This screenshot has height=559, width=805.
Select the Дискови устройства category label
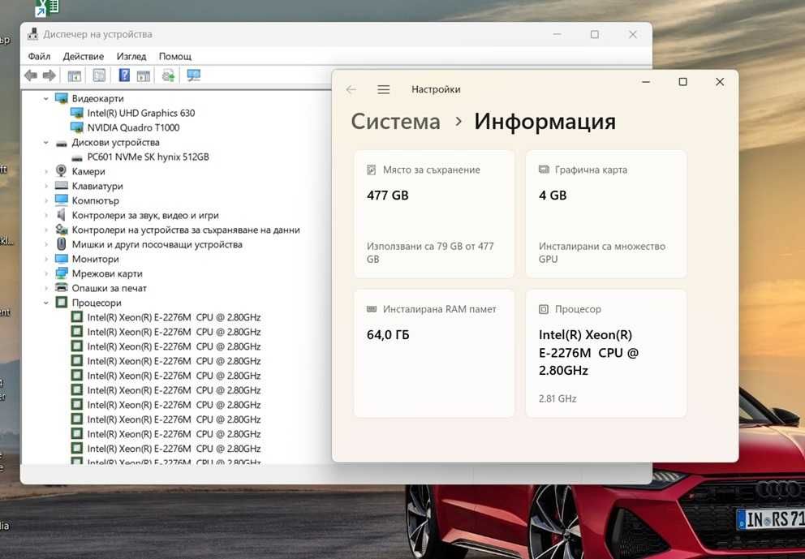point(115,142)
